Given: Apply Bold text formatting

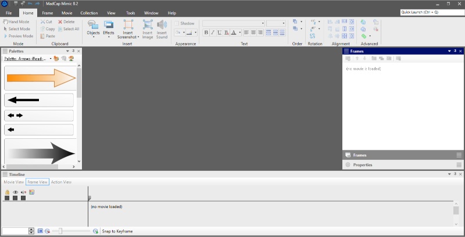Looking at the screenshot, I should (206, 33).
